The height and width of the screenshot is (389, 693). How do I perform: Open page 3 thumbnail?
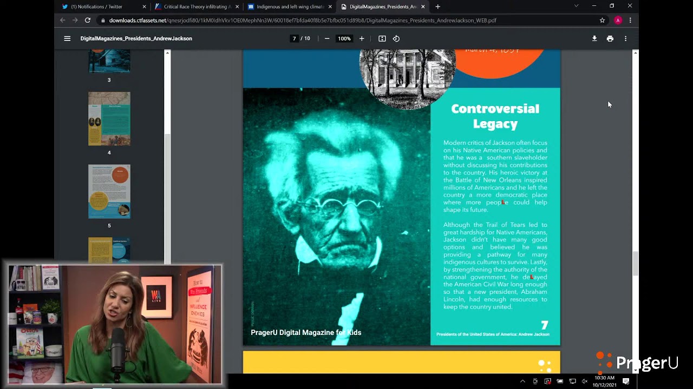[x=109, y=61]
